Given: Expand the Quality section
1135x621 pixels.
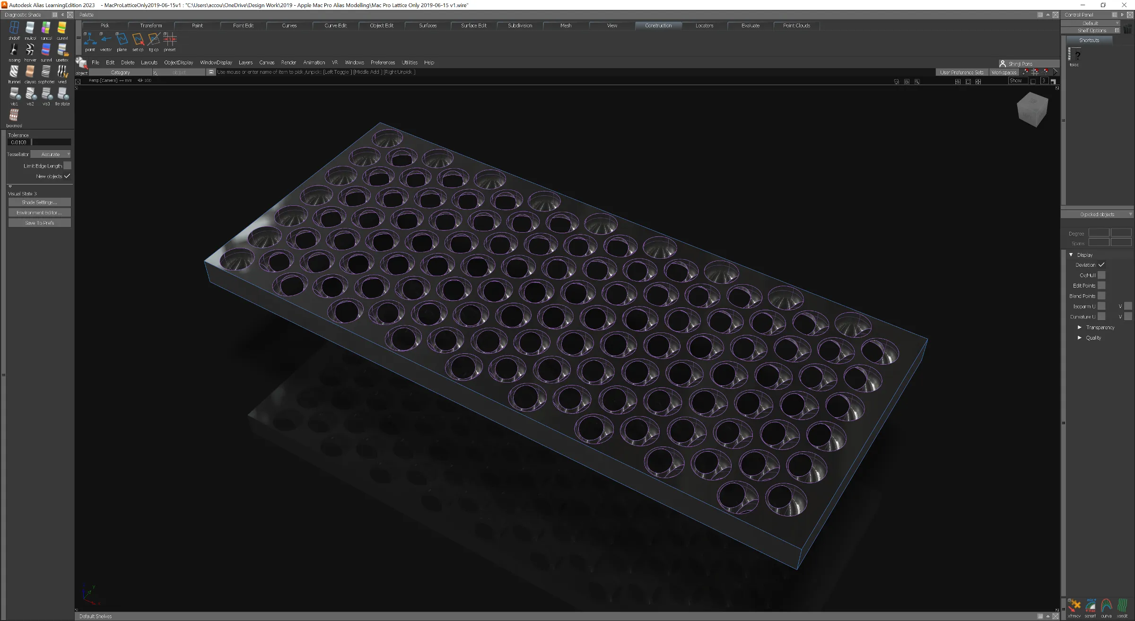Looking at the screenshot, I should 1080,338.
